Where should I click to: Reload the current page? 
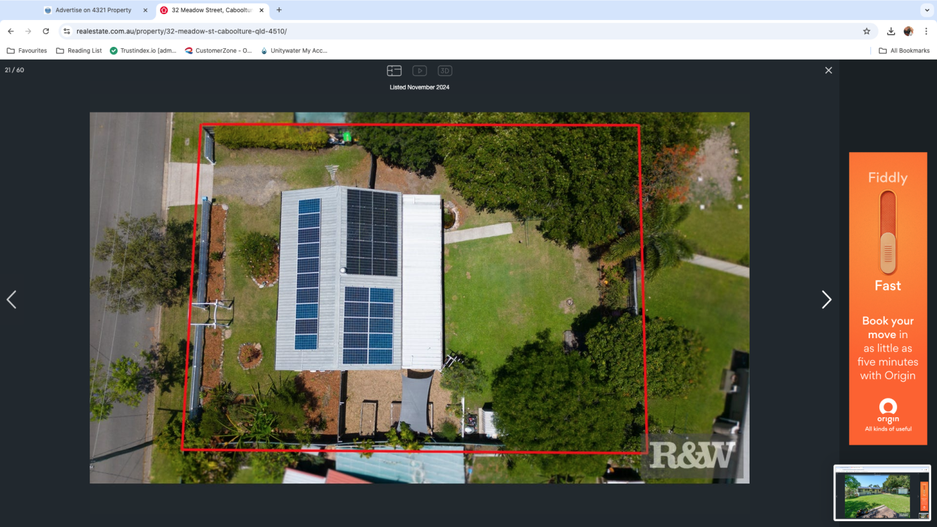(x=46, y=31)
